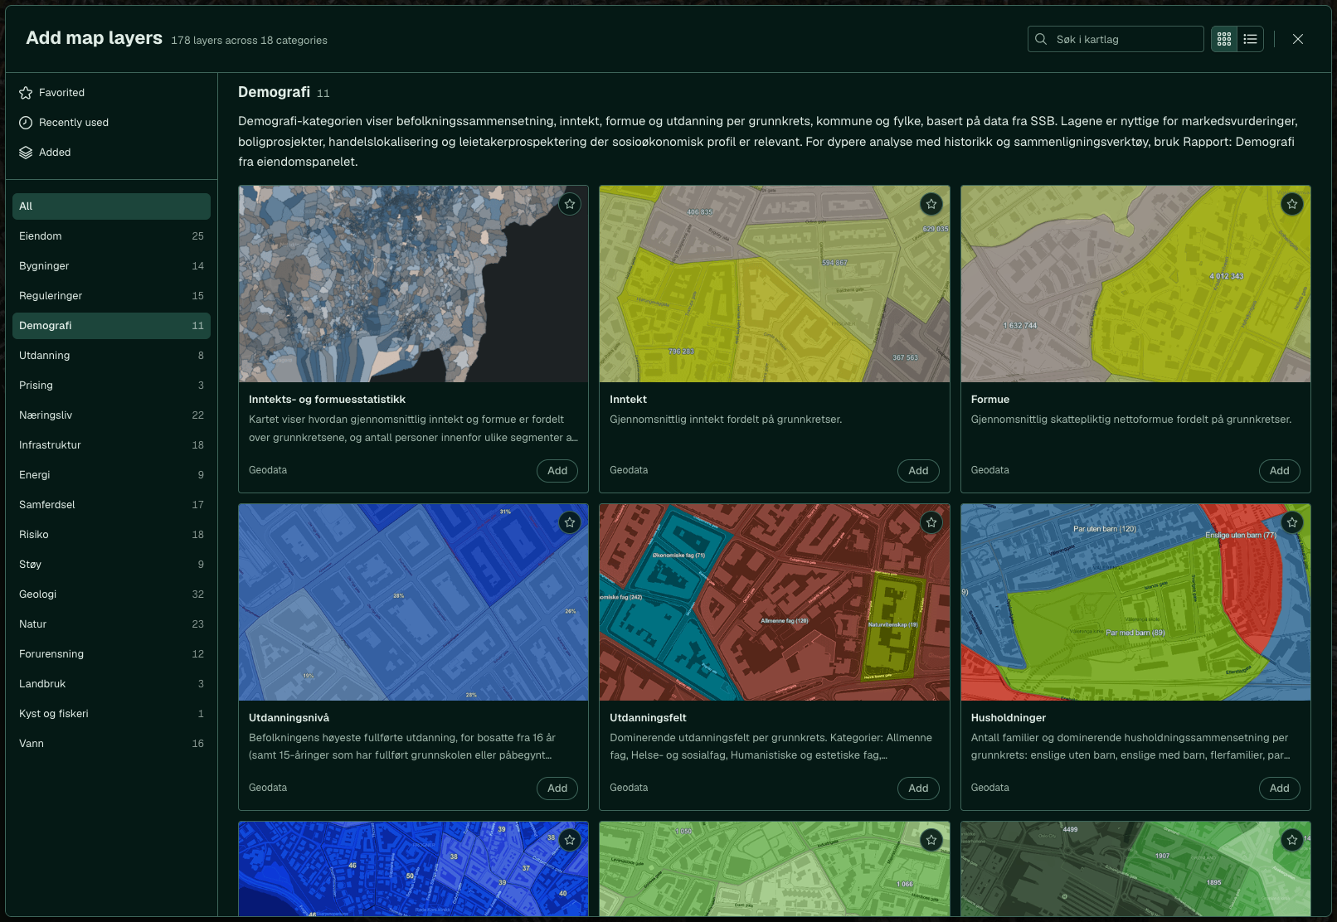Viewport: 1337px width, 922px height.
Task: Add the Formue layer
Action: point(1280,471)
